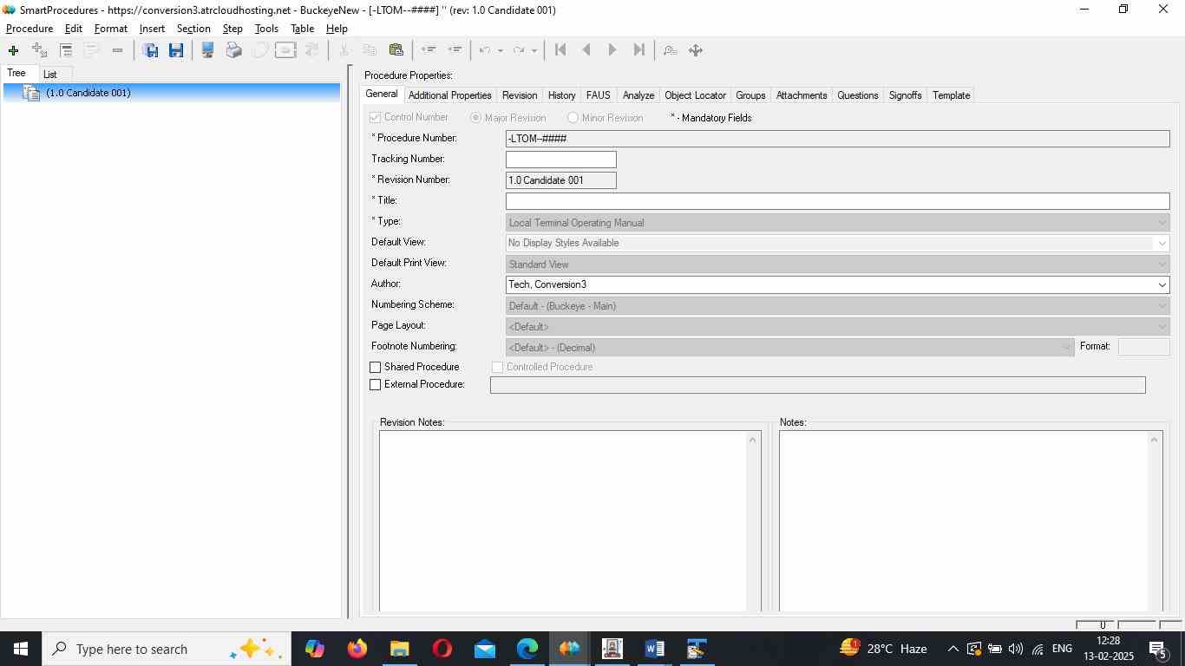
Task: Open the Default Print View dropdown
Action: coord(1162,264)
